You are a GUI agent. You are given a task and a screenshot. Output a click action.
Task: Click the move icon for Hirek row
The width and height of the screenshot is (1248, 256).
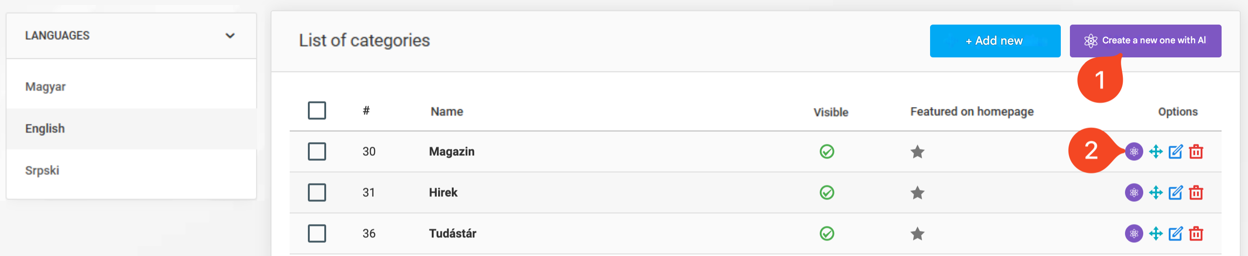[x=1156, y=193]
